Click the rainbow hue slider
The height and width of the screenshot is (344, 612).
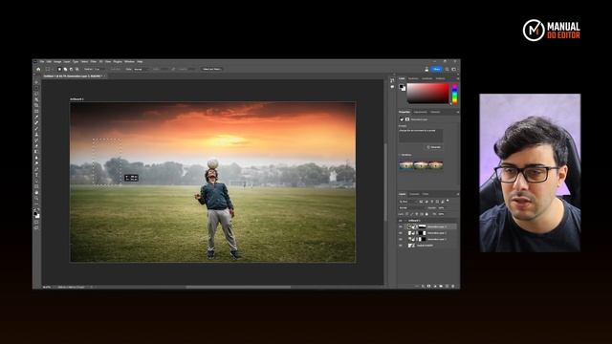(454, 94)
